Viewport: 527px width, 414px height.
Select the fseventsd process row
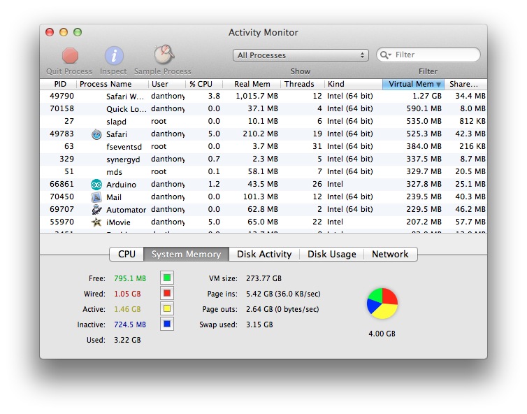(263, 147)
